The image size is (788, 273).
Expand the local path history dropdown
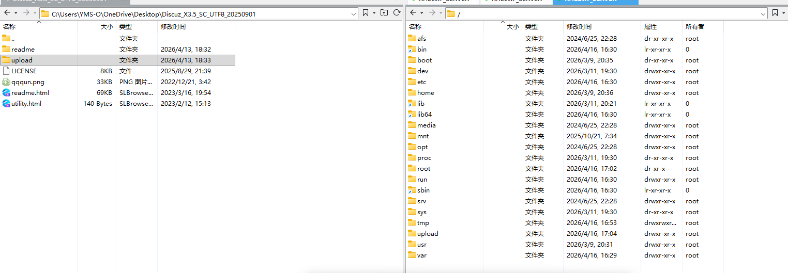point(354,14)
